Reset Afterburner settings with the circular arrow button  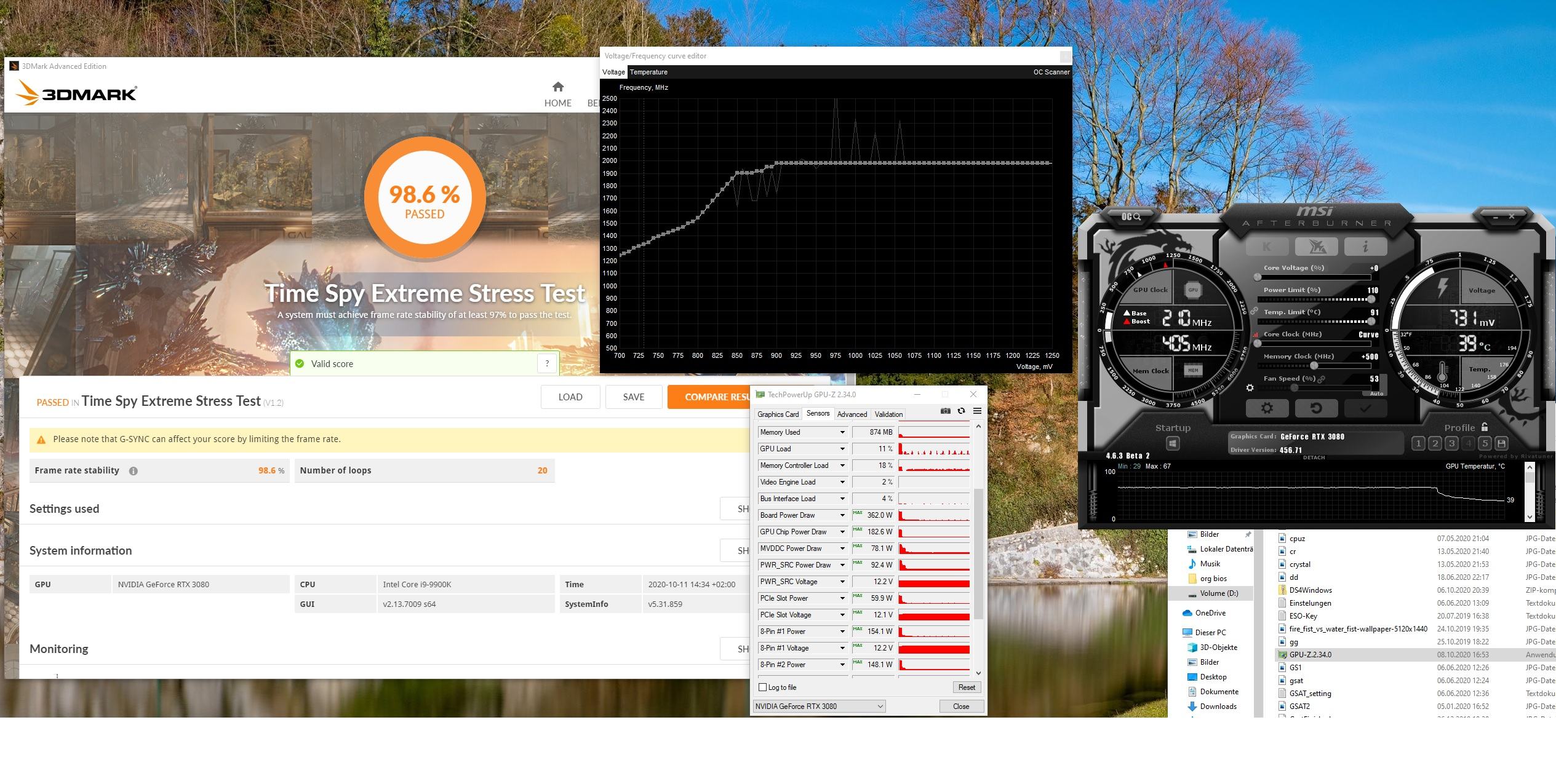[1316, 408]
